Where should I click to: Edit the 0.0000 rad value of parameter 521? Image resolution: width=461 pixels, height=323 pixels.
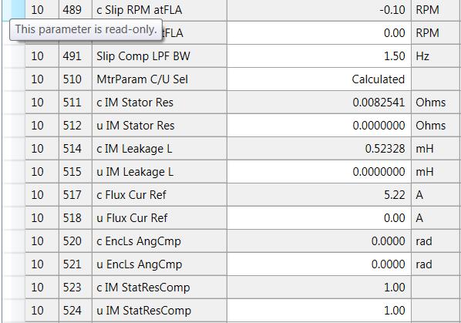point(319,264)
